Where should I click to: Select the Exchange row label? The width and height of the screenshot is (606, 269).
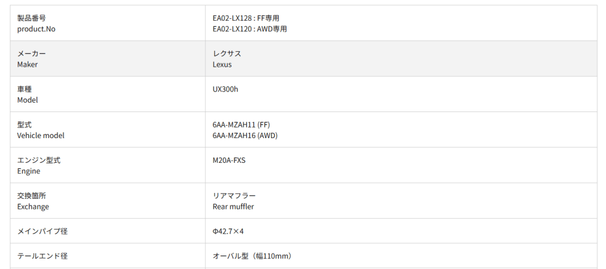33,206
